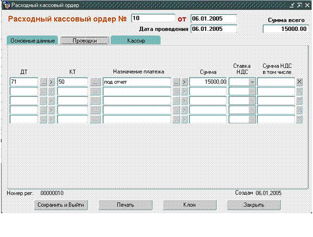Click the Закрыть button
Screen dimensions: 313x237
point(254,205)
